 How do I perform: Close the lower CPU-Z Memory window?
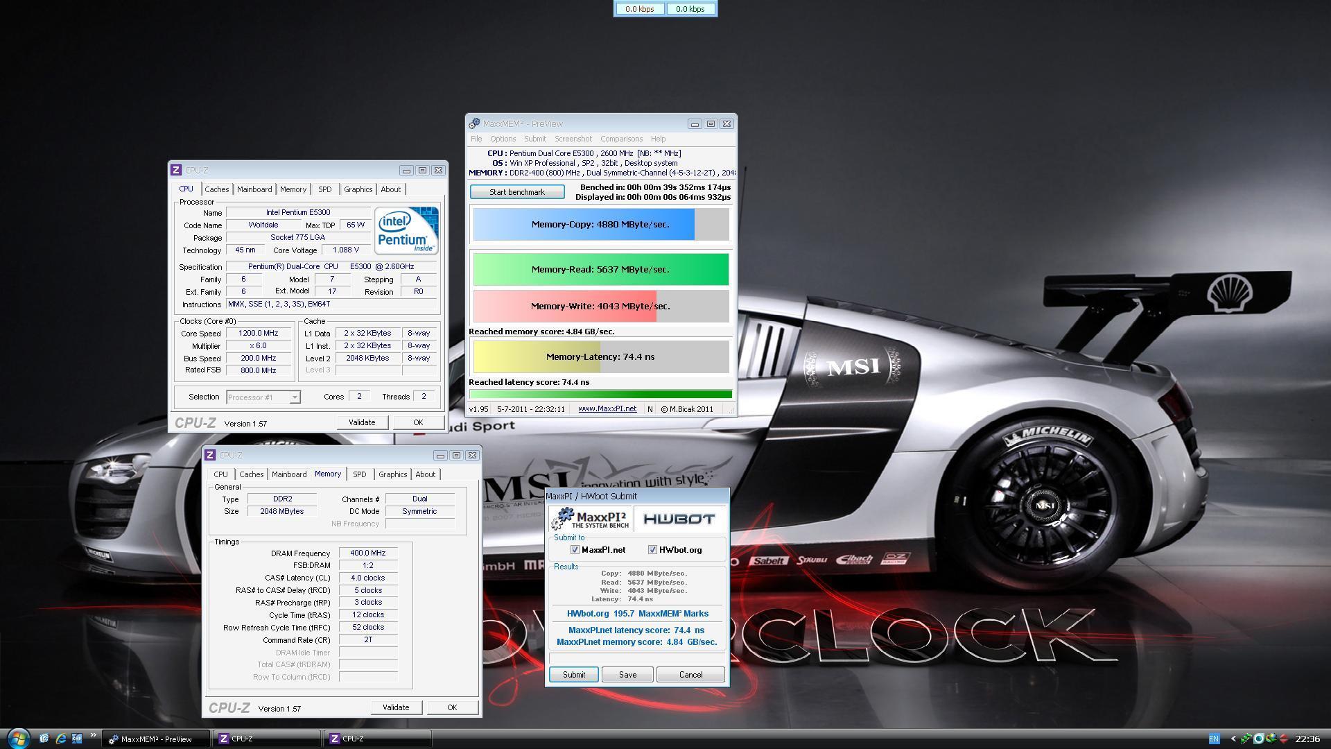pyautogui.click(x=472, y=455)
